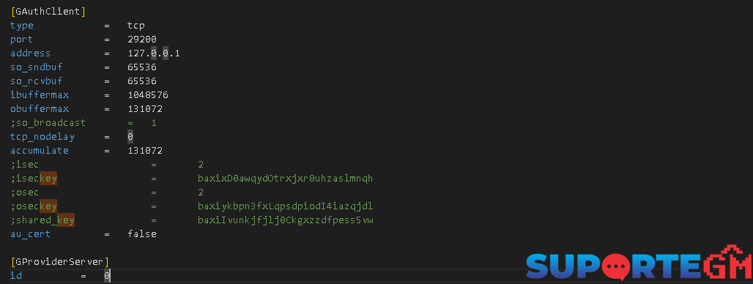
Task: Place cursor on port value 29200
Action: point(142,40)
